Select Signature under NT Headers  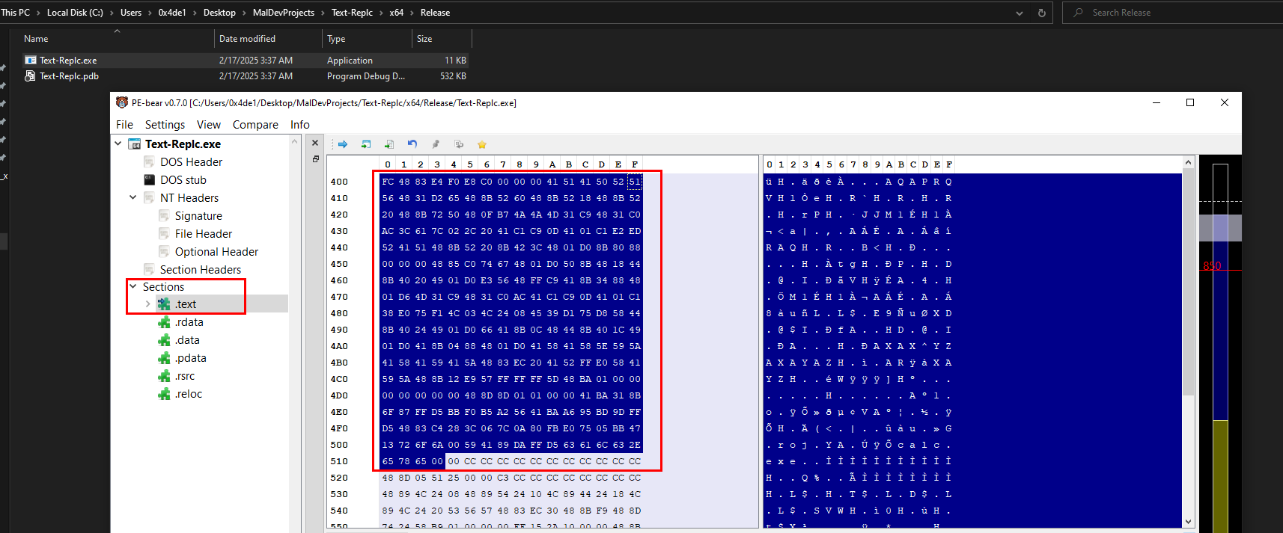(198, 216)
